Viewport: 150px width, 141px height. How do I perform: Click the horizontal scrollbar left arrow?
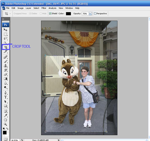pyautogui.click(x=62, y=140)
